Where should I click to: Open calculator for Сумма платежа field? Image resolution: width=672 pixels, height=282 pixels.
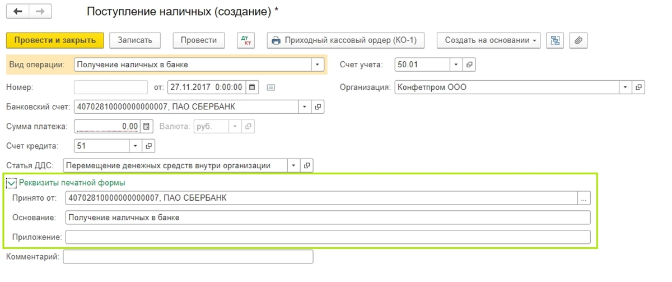(146, 126)
